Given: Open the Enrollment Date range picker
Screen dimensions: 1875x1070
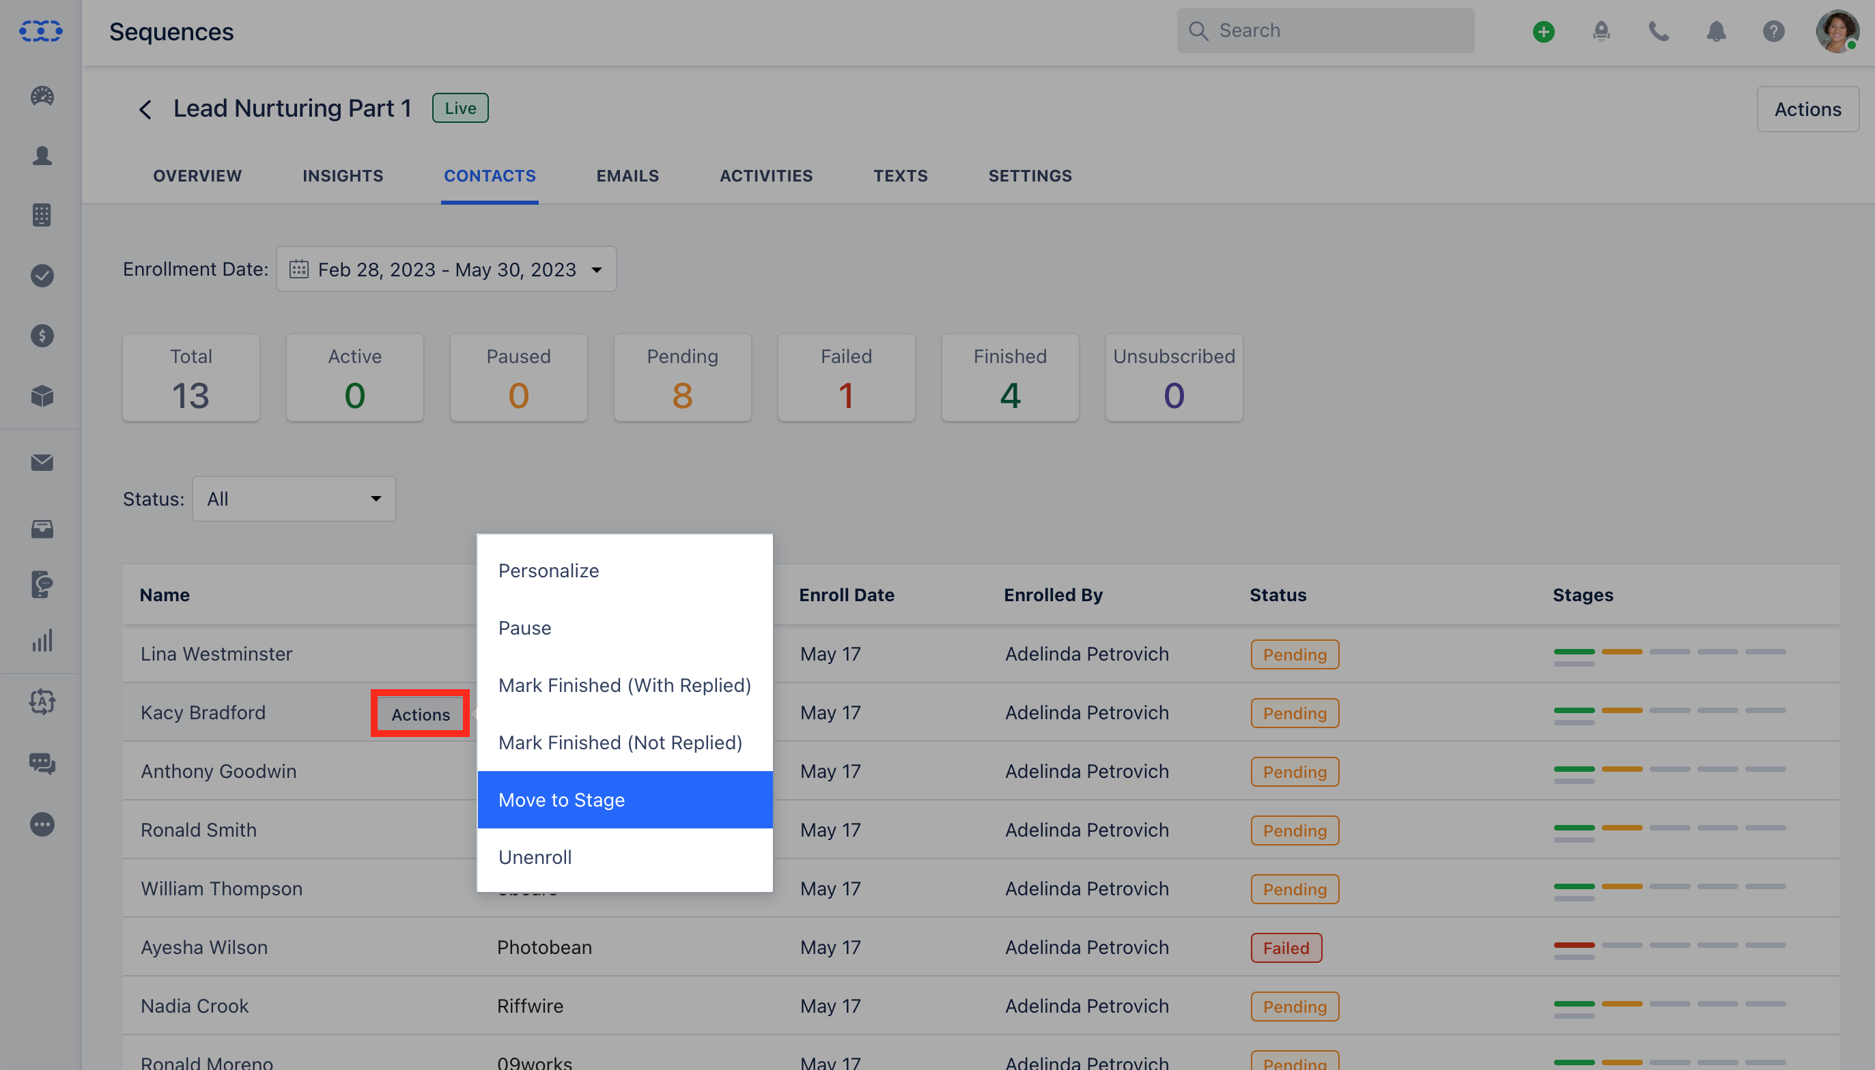Looking at the screenshot, I should click(x=447, y=269).
